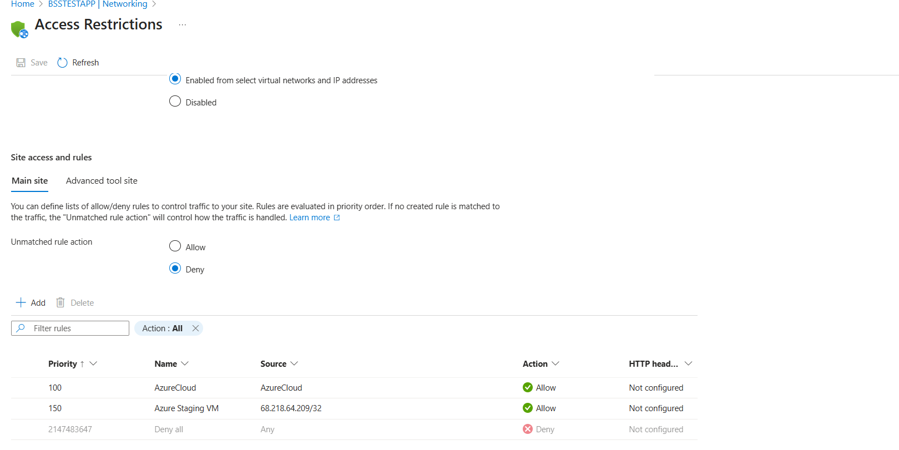Click the Action column header

(x=535, y=364)
